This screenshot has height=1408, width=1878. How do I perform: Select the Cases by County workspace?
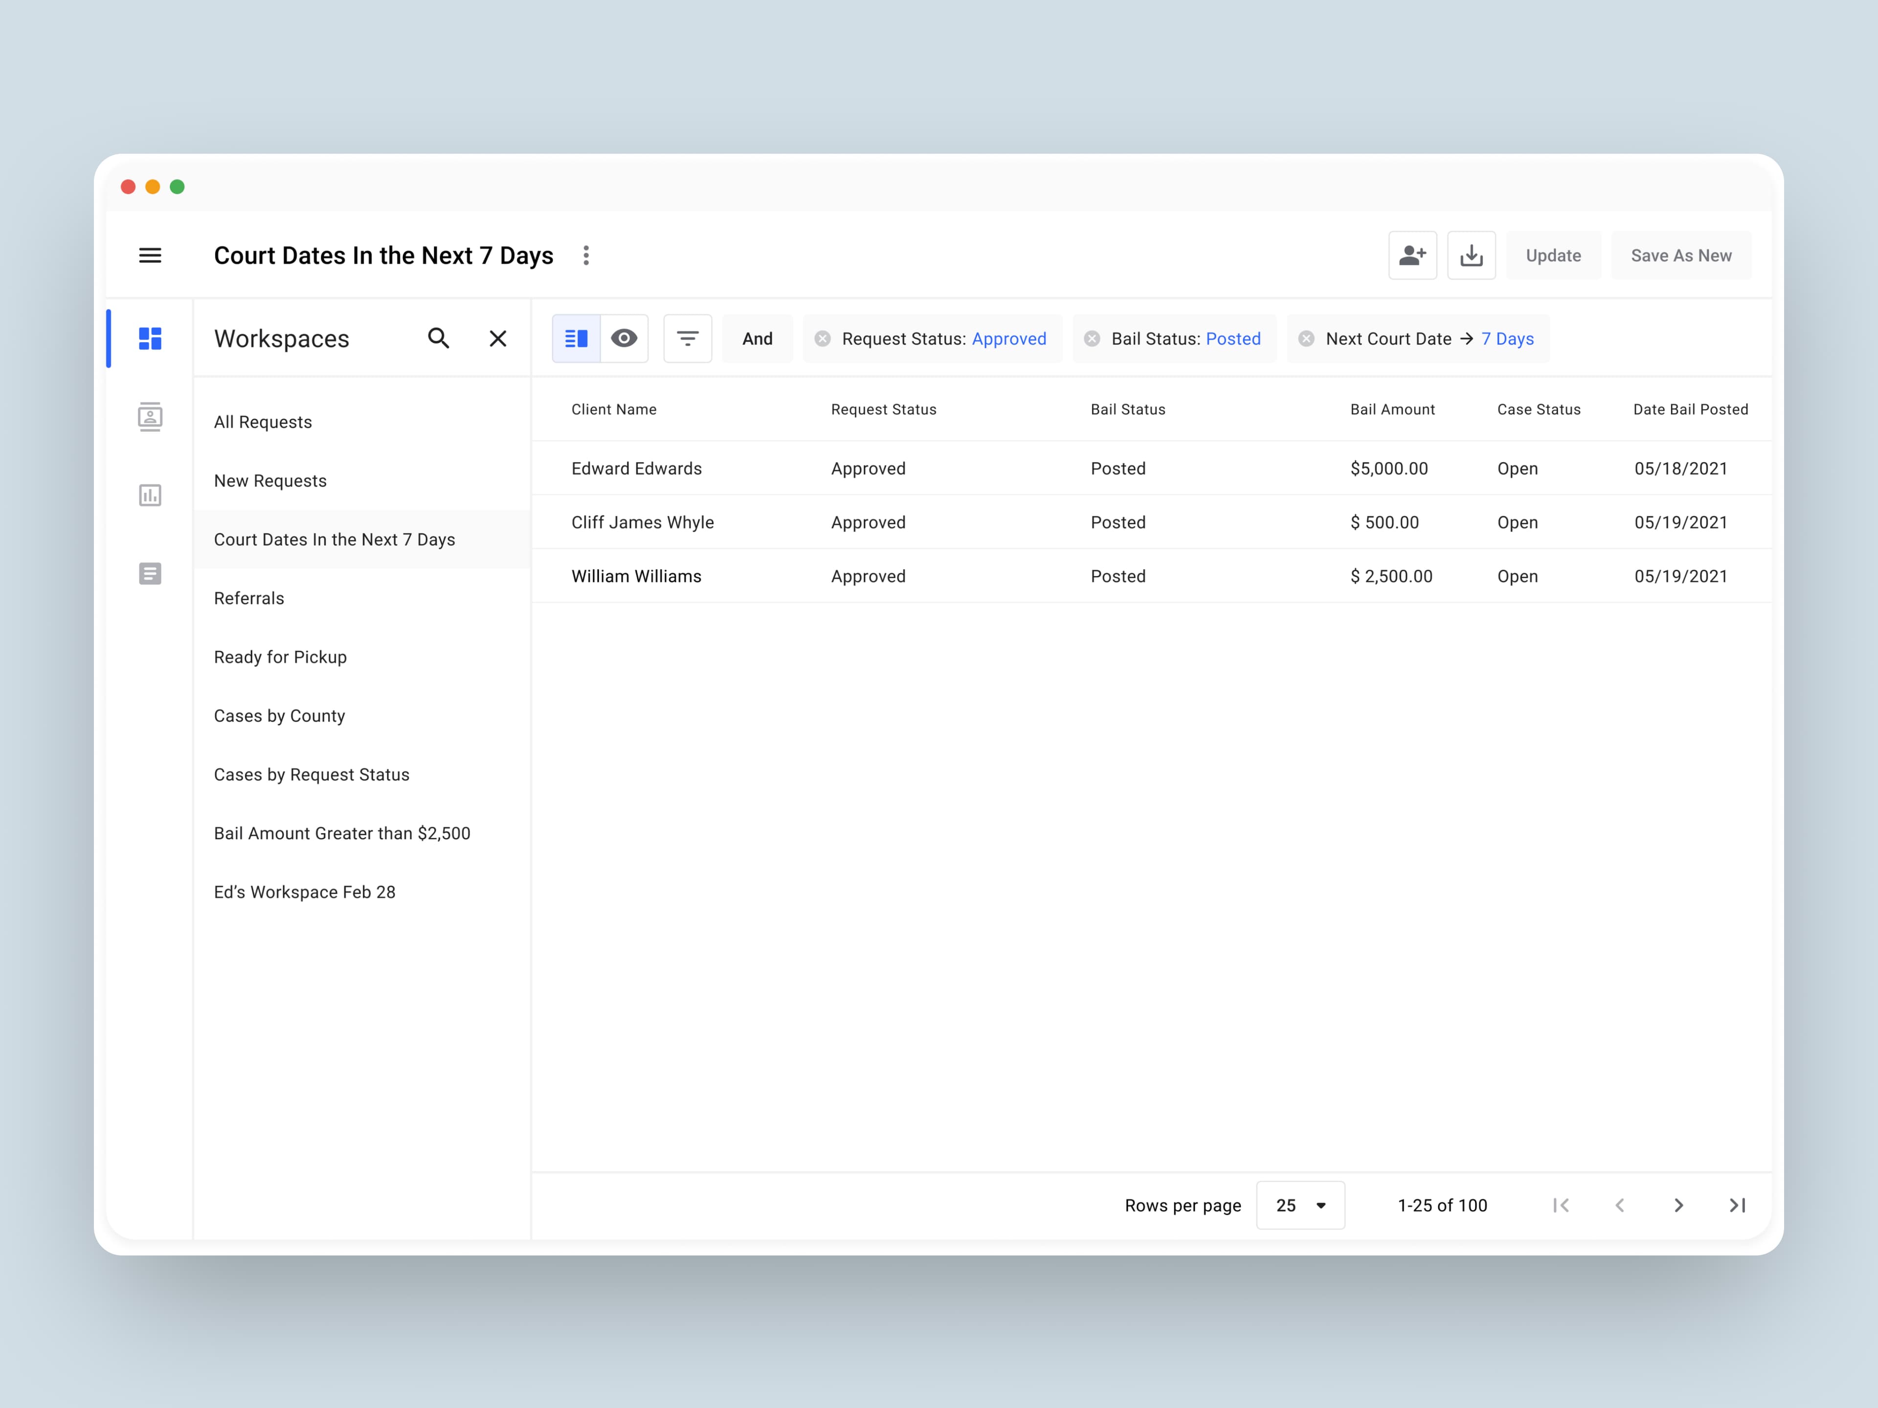pyautogui.click(x=279, y=715)
